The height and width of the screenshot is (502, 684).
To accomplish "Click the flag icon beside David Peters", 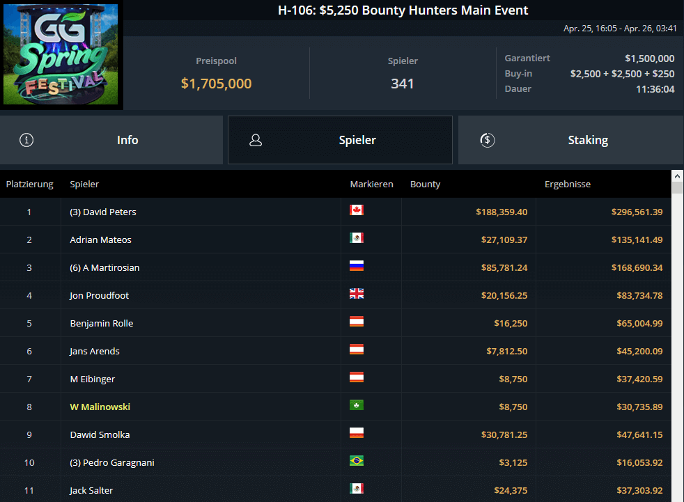I will [357, 210].
